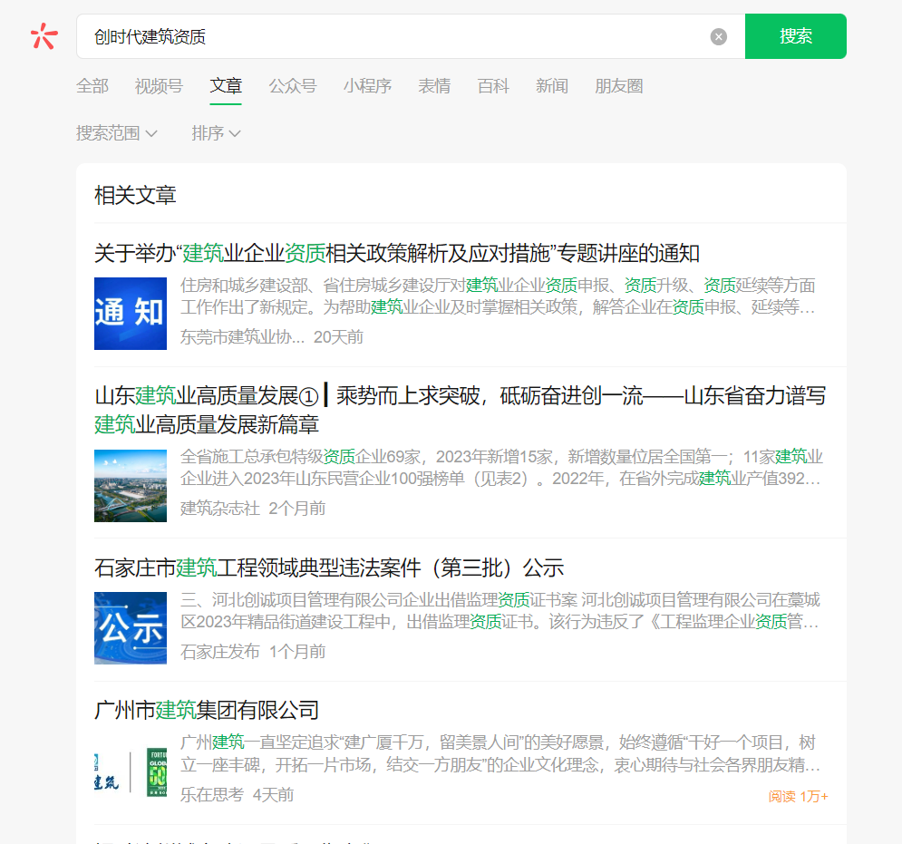Open the 朋友圈 tab

pos(619,86)
